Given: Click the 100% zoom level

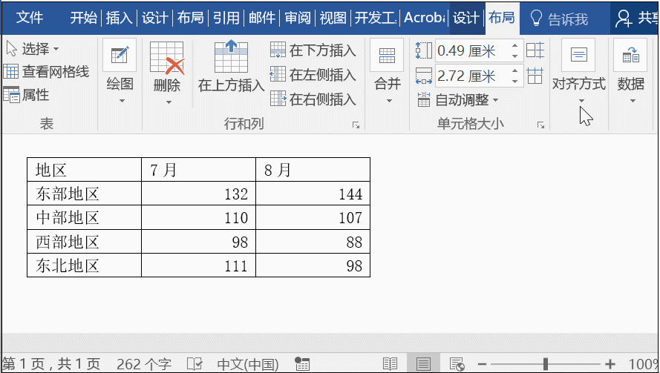Looking at the screenshot, I should pyautogui.click(x=644, y=364).
